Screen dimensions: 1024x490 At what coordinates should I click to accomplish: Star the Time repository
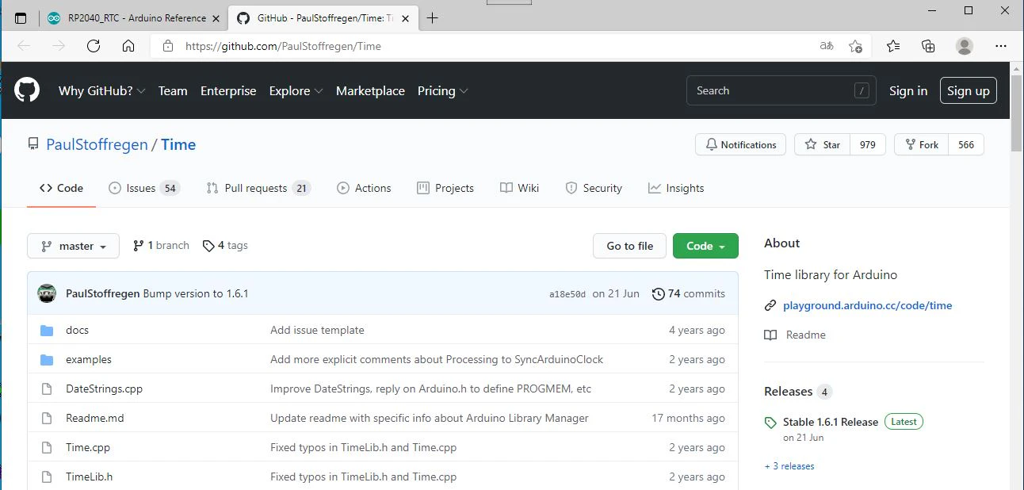tap(823, 144)
